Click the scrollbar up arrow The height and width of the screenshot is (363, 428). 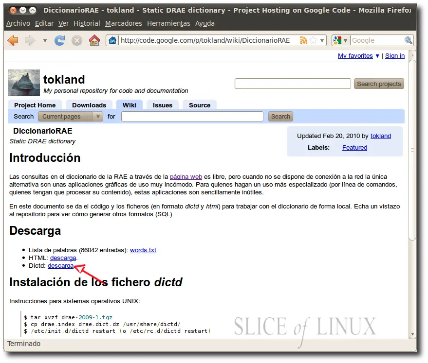tap(412, 55)
